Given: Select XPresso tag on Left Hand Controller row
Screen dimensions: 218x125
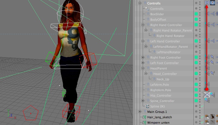Looking at the screenshot, I should pyautogui.click(x=213, y=41).
